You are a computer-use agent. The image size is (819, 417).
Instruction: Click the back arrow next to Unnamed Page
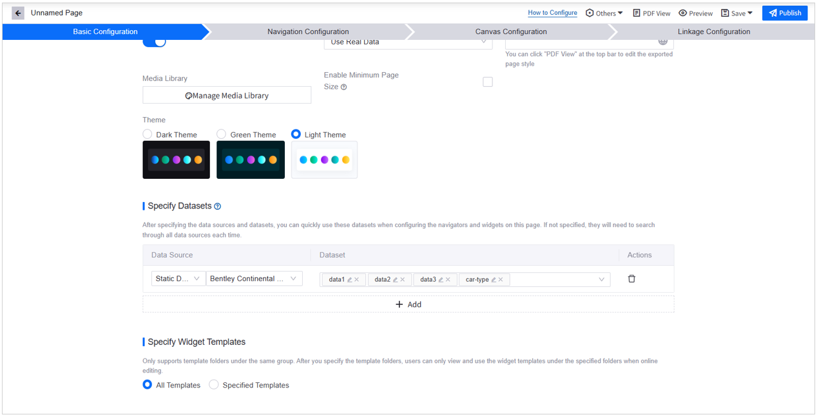coord(18,13)
